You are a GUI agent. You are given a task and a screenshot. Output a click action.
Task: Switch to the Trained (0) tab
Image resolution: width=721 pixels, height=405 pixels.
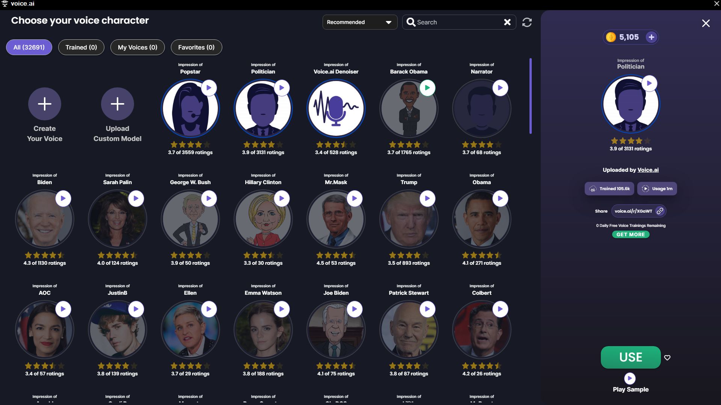pos(81,47)
